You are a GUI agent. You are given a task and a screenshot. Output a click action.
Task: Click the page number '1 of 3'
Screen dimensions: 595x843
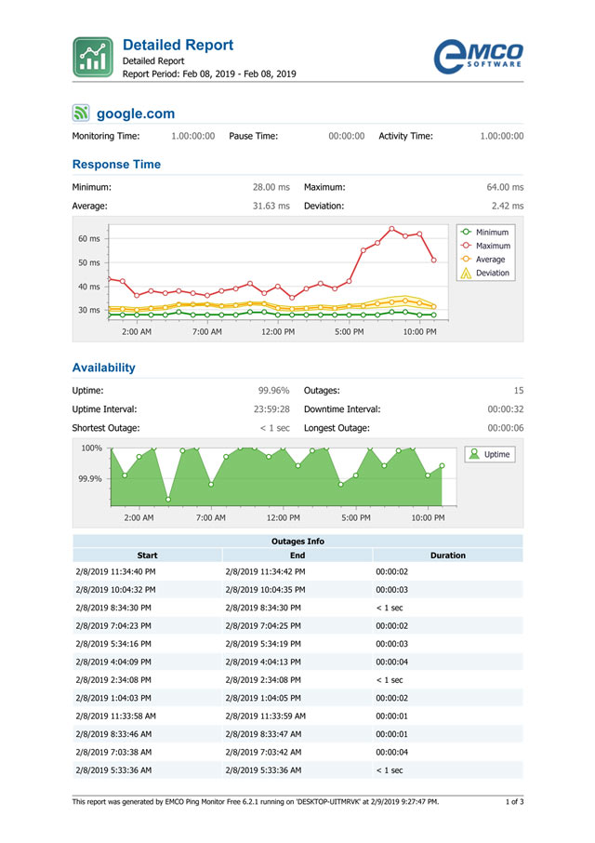(514, 802)
